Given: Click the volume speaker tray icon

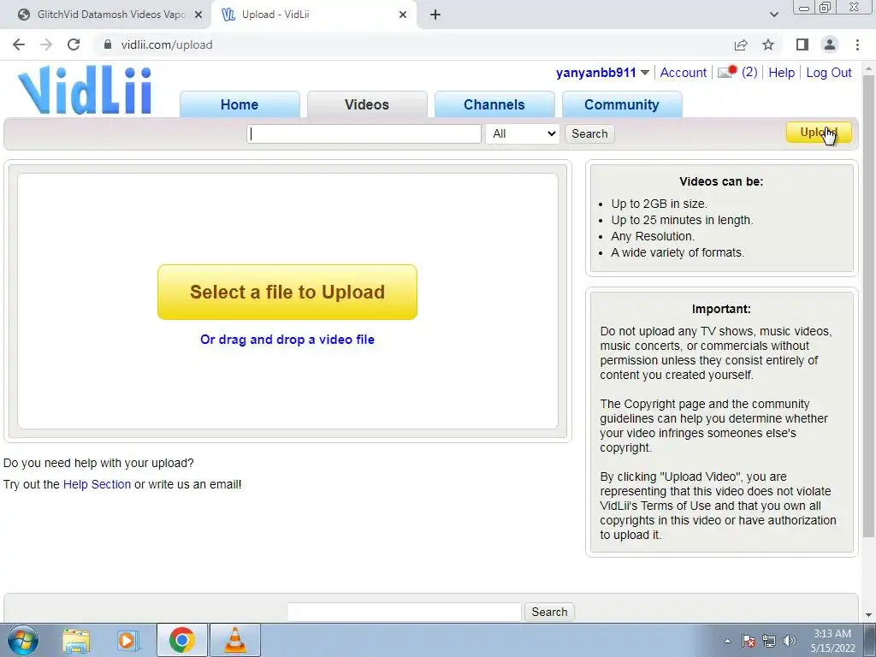Looking at the screenshot, I should (790, 641).
